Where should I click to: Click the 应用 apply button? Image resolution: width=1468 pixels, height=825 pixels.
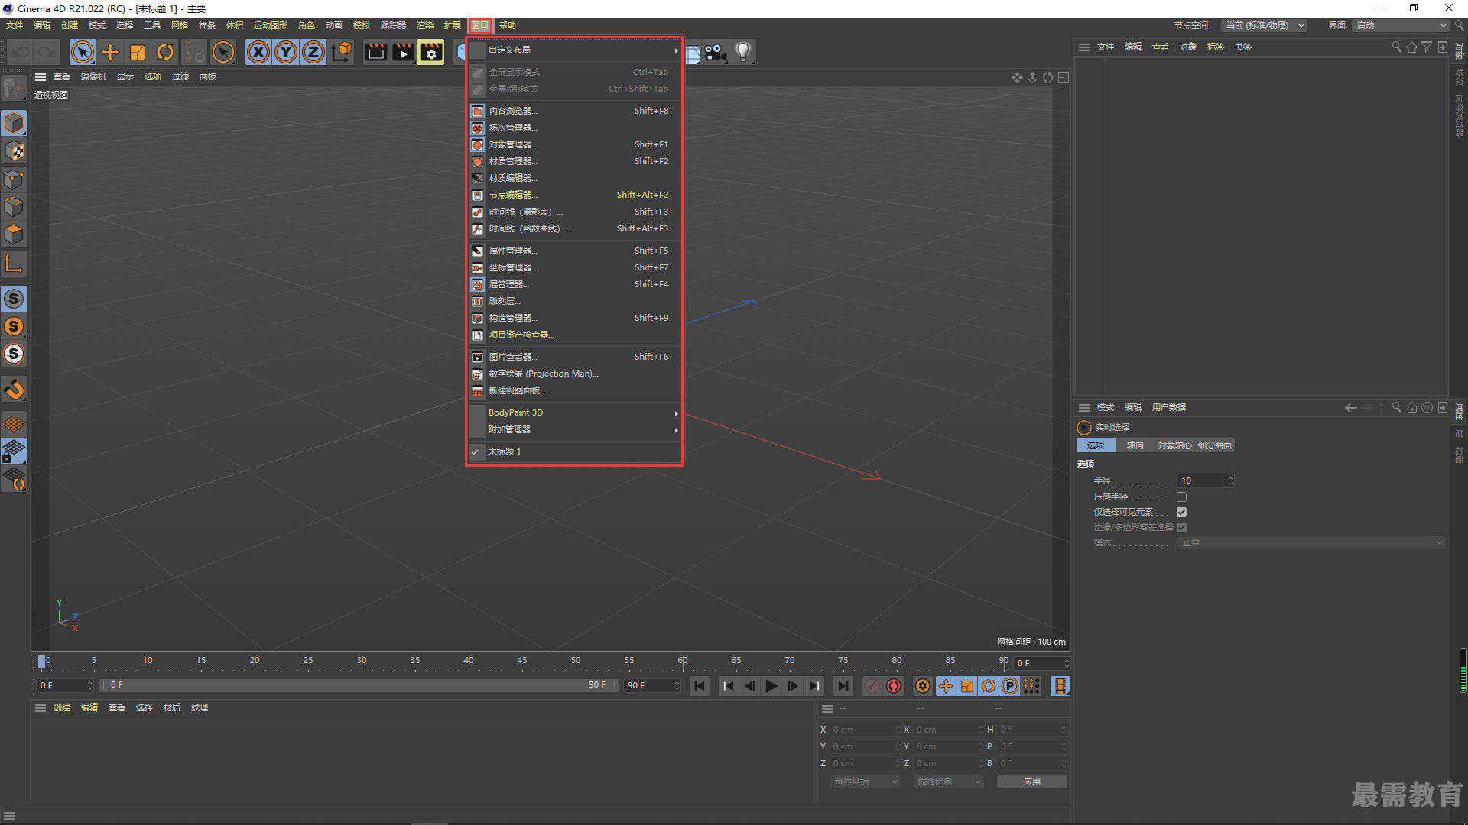[1032, 781]
